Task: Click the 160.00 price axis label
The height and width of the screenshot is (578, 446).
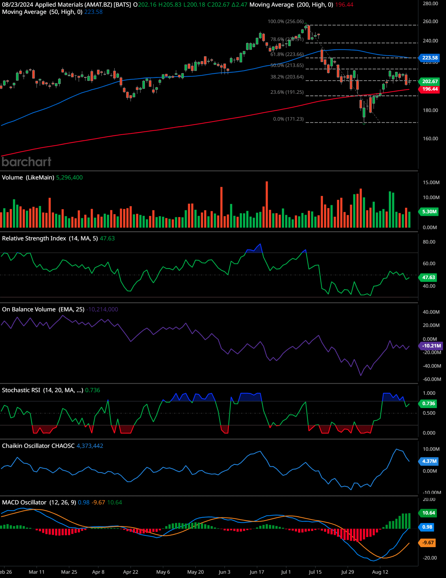Action: (x=430, y=139)
